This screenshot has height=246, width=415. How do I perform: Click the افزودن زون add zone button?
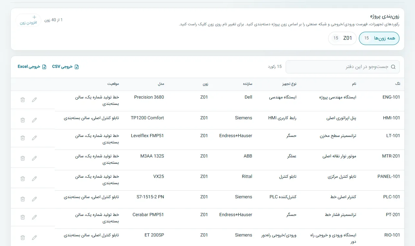point(29,20)
